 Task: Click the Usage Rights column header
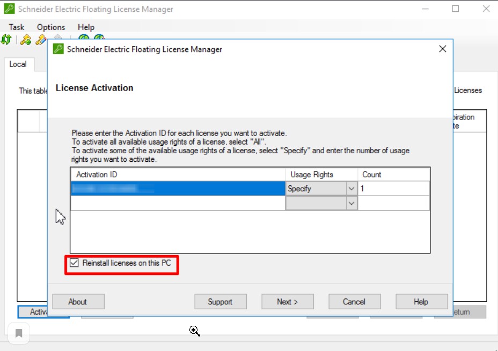[322, 174]
